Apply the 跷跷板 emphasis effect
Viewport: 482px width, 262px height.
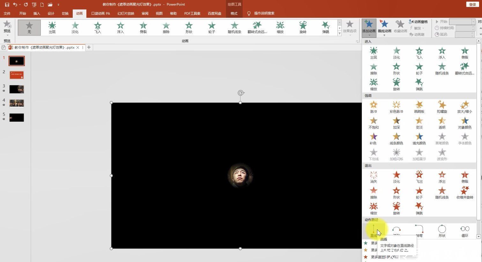tap(419, 107)
